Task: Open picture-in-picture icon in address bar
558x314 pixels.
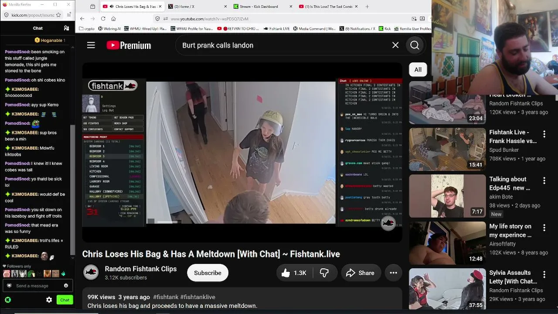Action: tap(414, 19)
